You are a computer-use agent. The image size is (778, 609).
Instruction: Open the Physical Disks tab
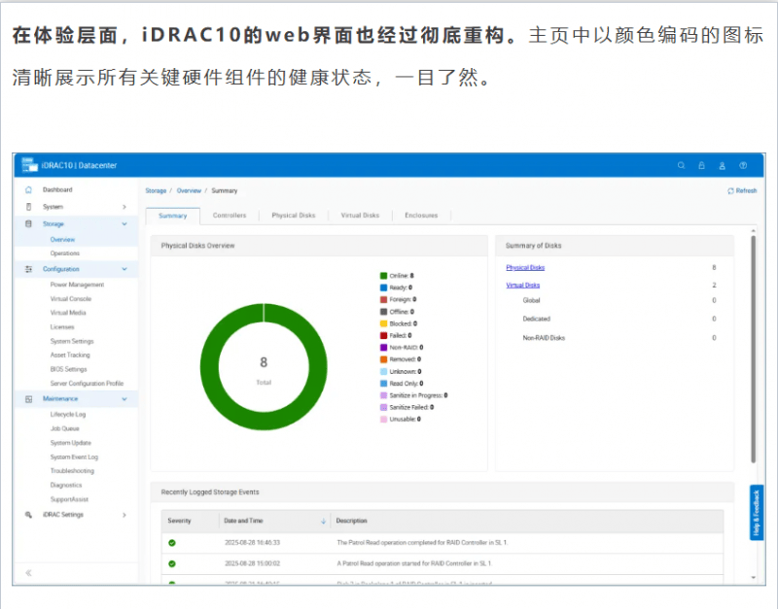[x=293, y=216]
